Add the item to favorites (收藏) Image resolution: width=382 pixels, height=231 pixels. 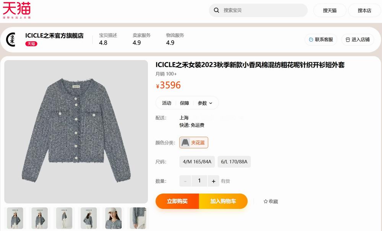pyautogui.click(x=270, y=202)
